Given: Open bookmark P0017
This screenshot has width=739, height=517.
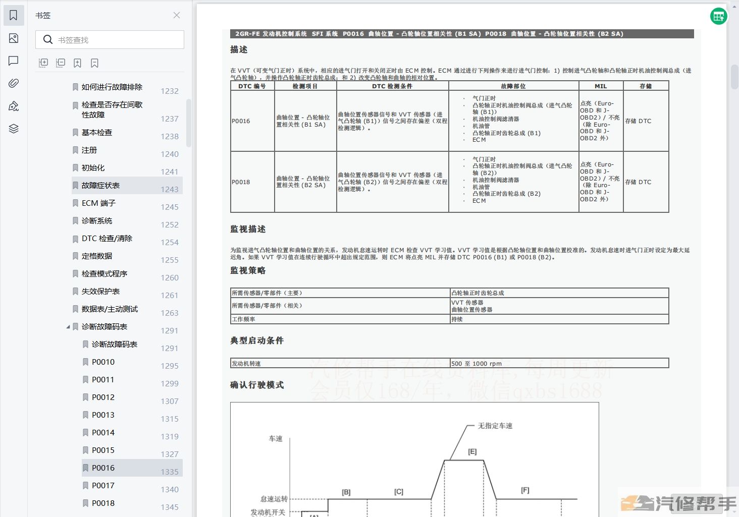Looking at the screenshot, I should coord(103,485).
